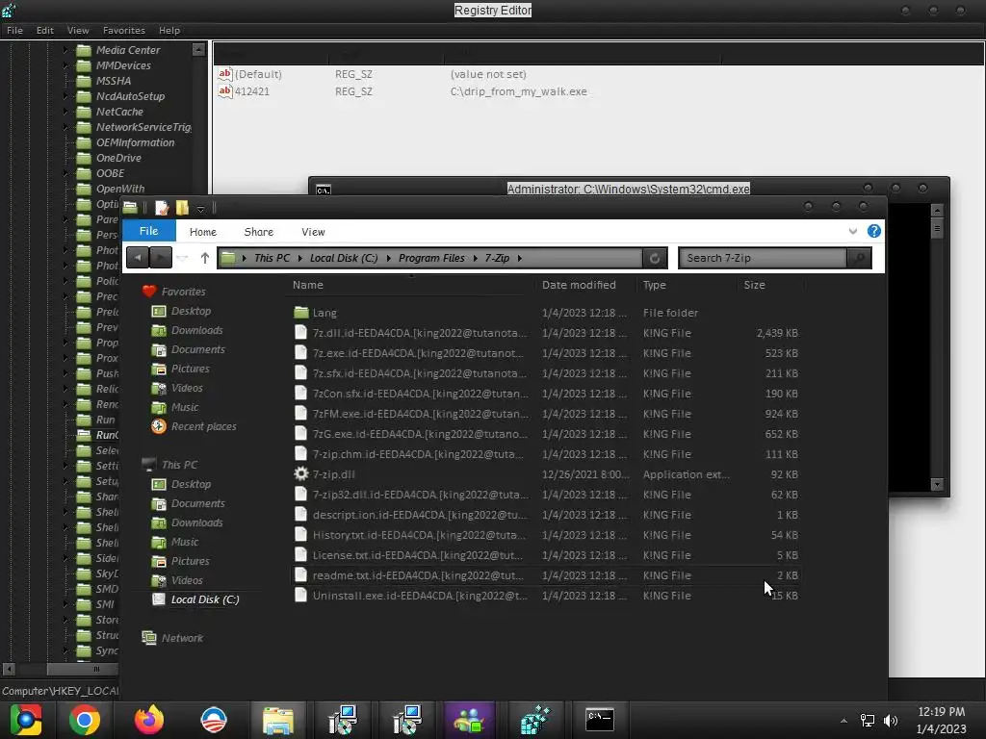The image size is (986, 739).
Task: Launch Firefox from taskbar
Action: 149,720
